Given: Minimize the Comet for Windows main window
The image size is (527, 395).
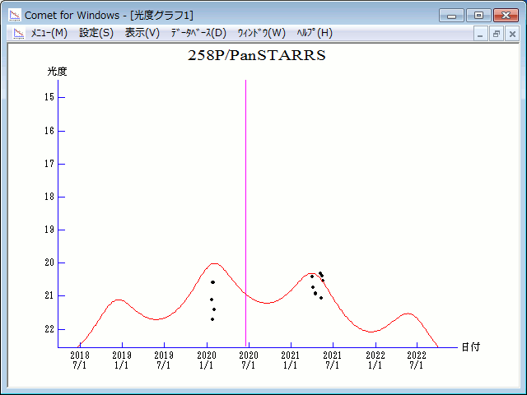Looking at the screenshot, I should [451, 15].
